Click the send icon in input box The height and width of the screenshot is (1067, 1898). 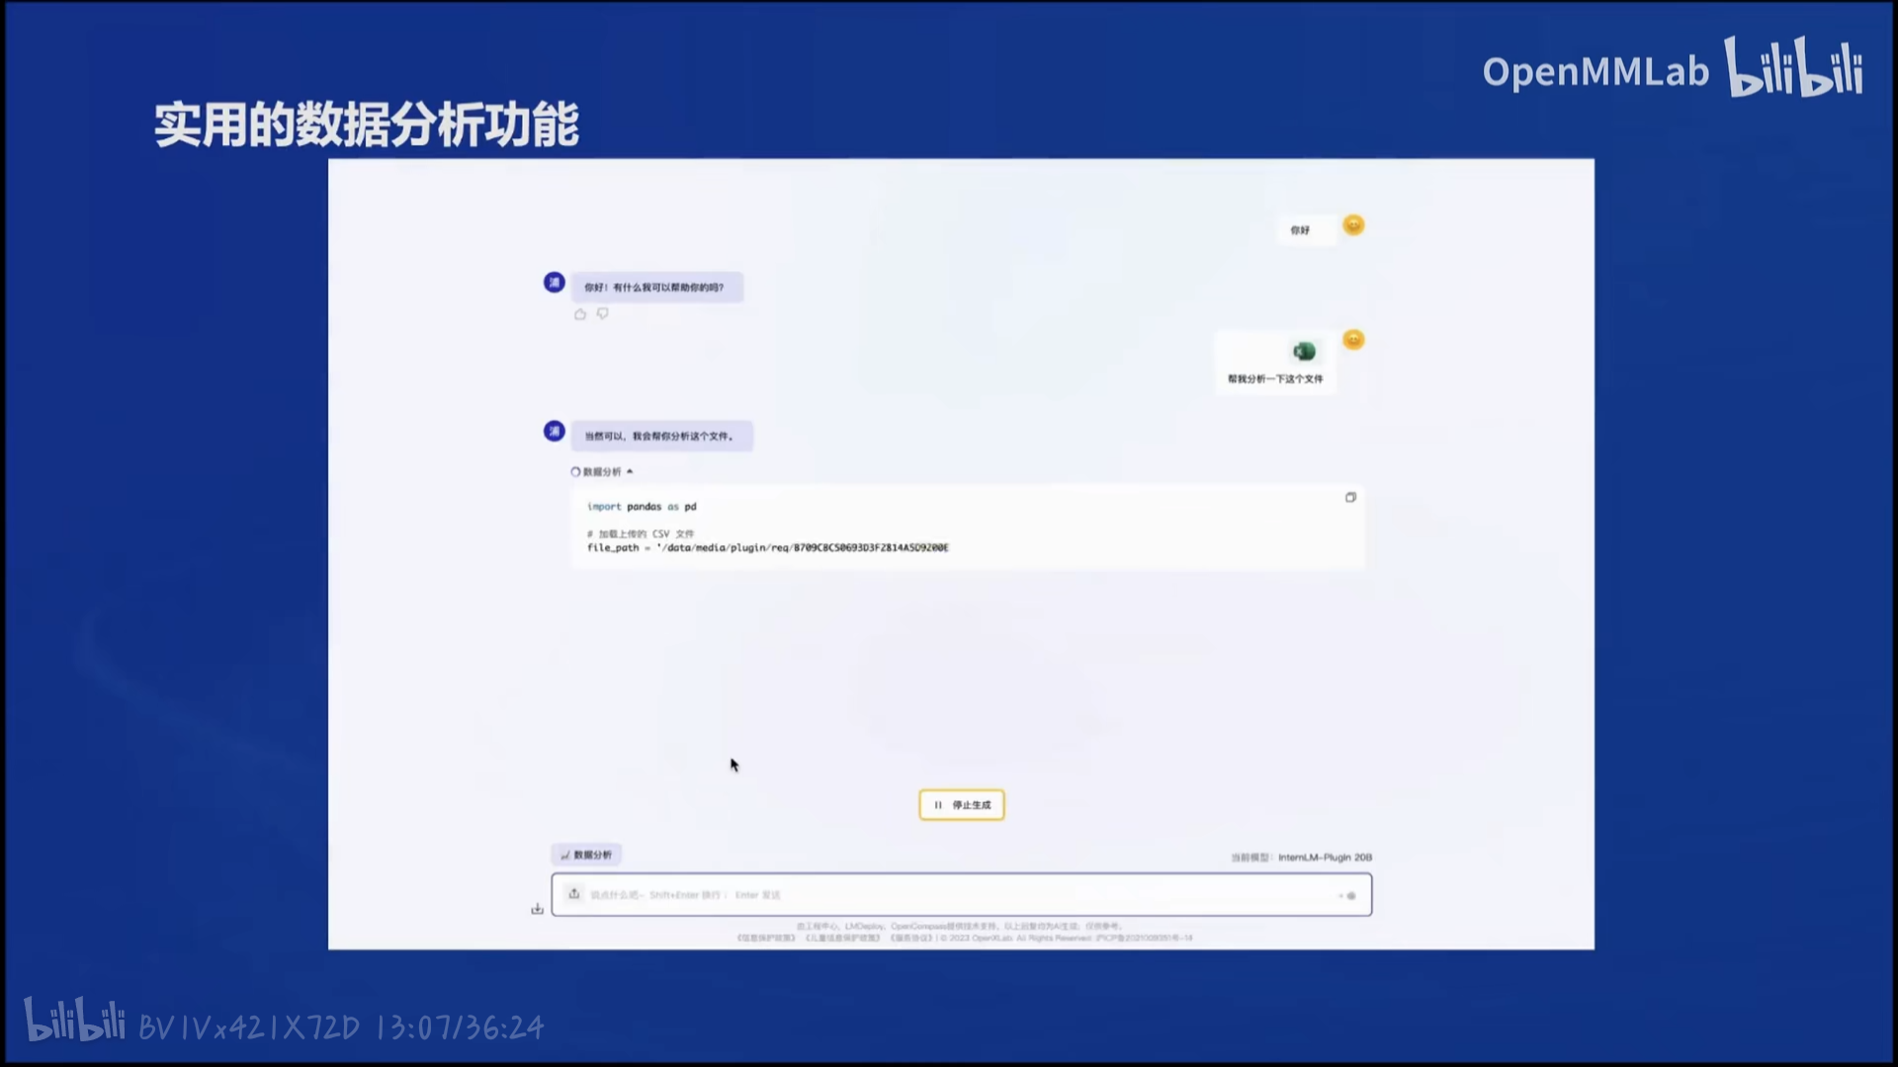click(1350, 895)
